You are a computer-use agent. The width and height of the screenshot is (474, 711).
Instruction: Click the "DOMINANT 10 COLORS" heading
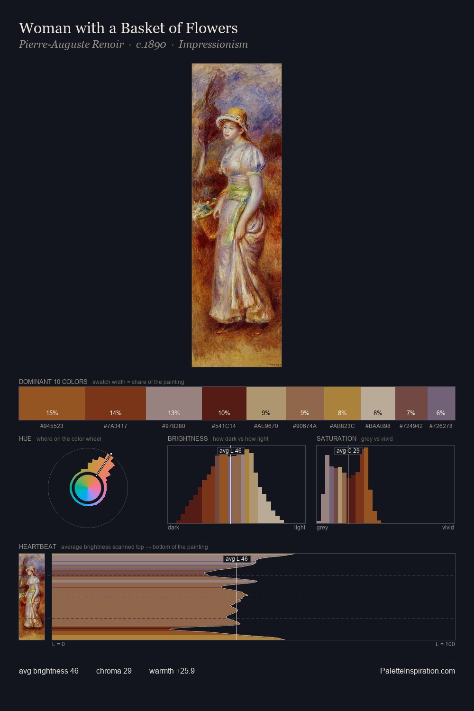click(53, 382)
